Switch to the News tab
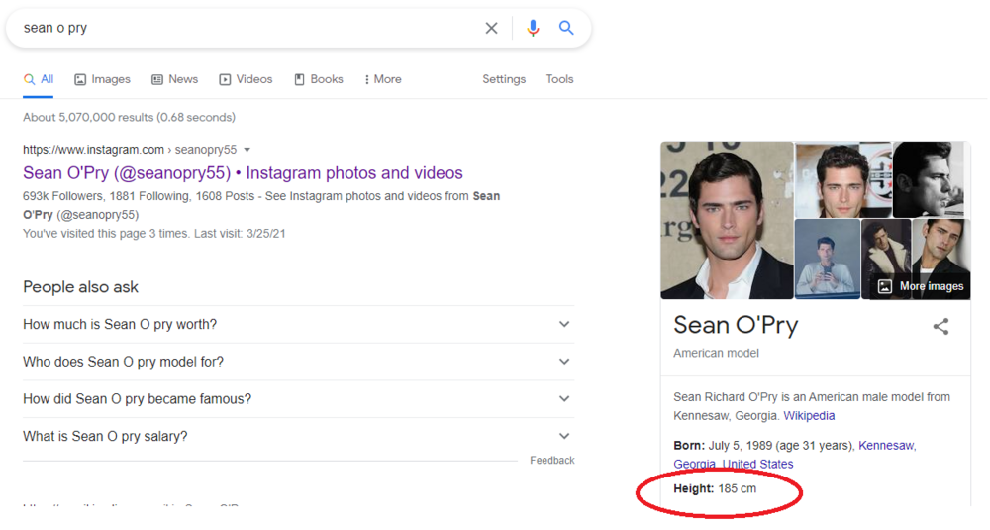Image resolution: width=990 pixels, height=530 pixels. (175, 79)
